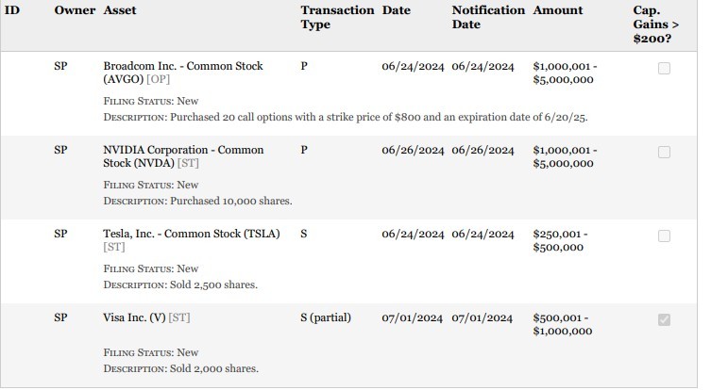This screenshot has height=390, width=711.
Task: Check the NVIDIA row capital gains checkbox
Action: (664, 152)
